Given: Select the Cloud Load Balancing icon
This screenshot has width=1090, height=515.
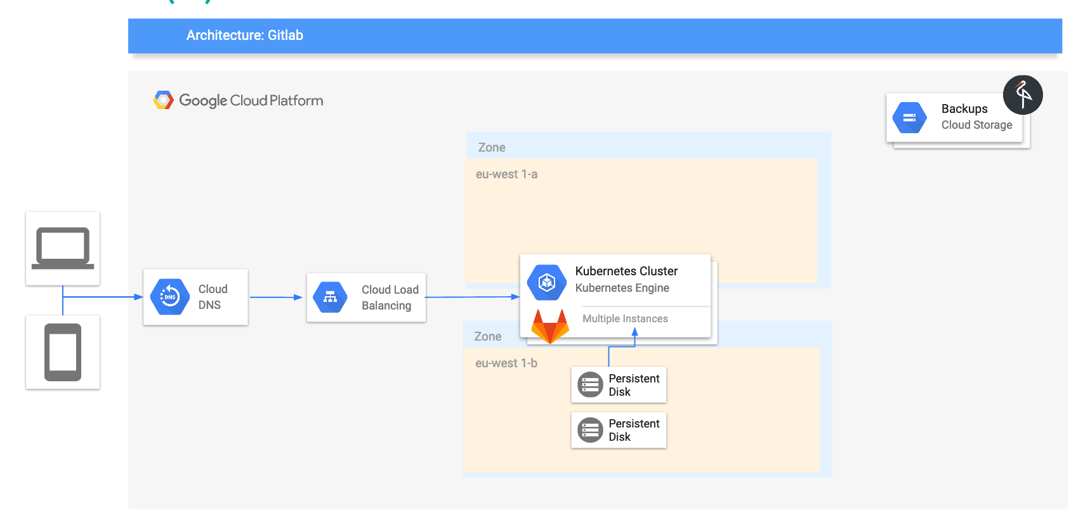Looking at the screenshot, I should [330, 297].
